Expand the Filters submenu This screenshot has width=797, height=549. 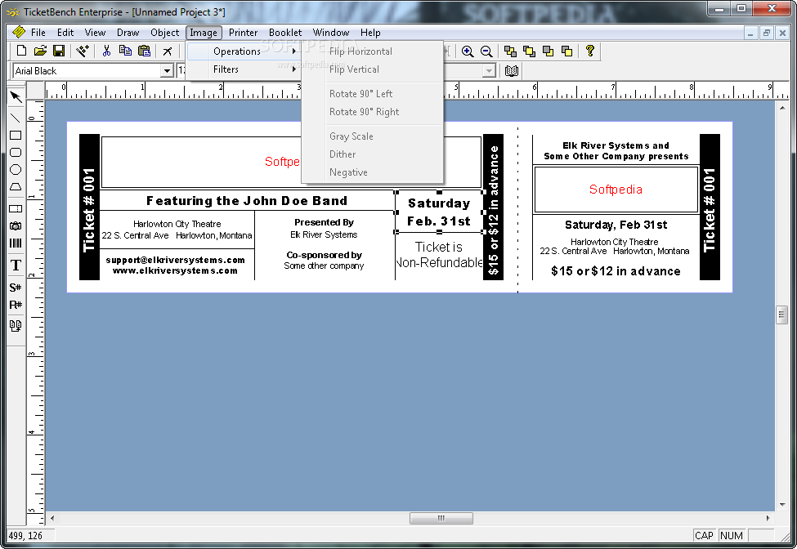click(244, 69)
